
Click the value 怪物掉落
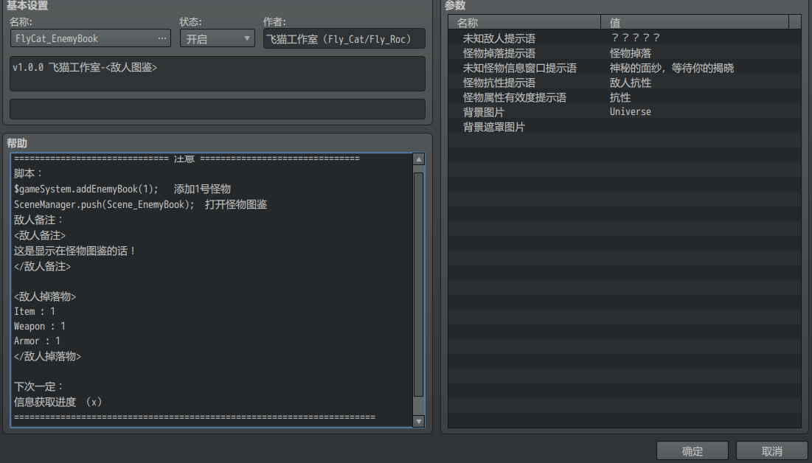[631, 53]
